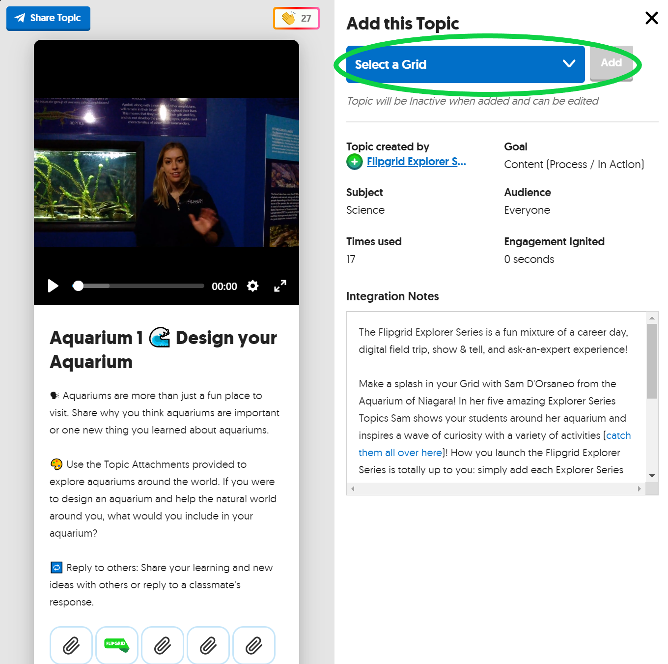Click the Share Topic button

point(48,18)
